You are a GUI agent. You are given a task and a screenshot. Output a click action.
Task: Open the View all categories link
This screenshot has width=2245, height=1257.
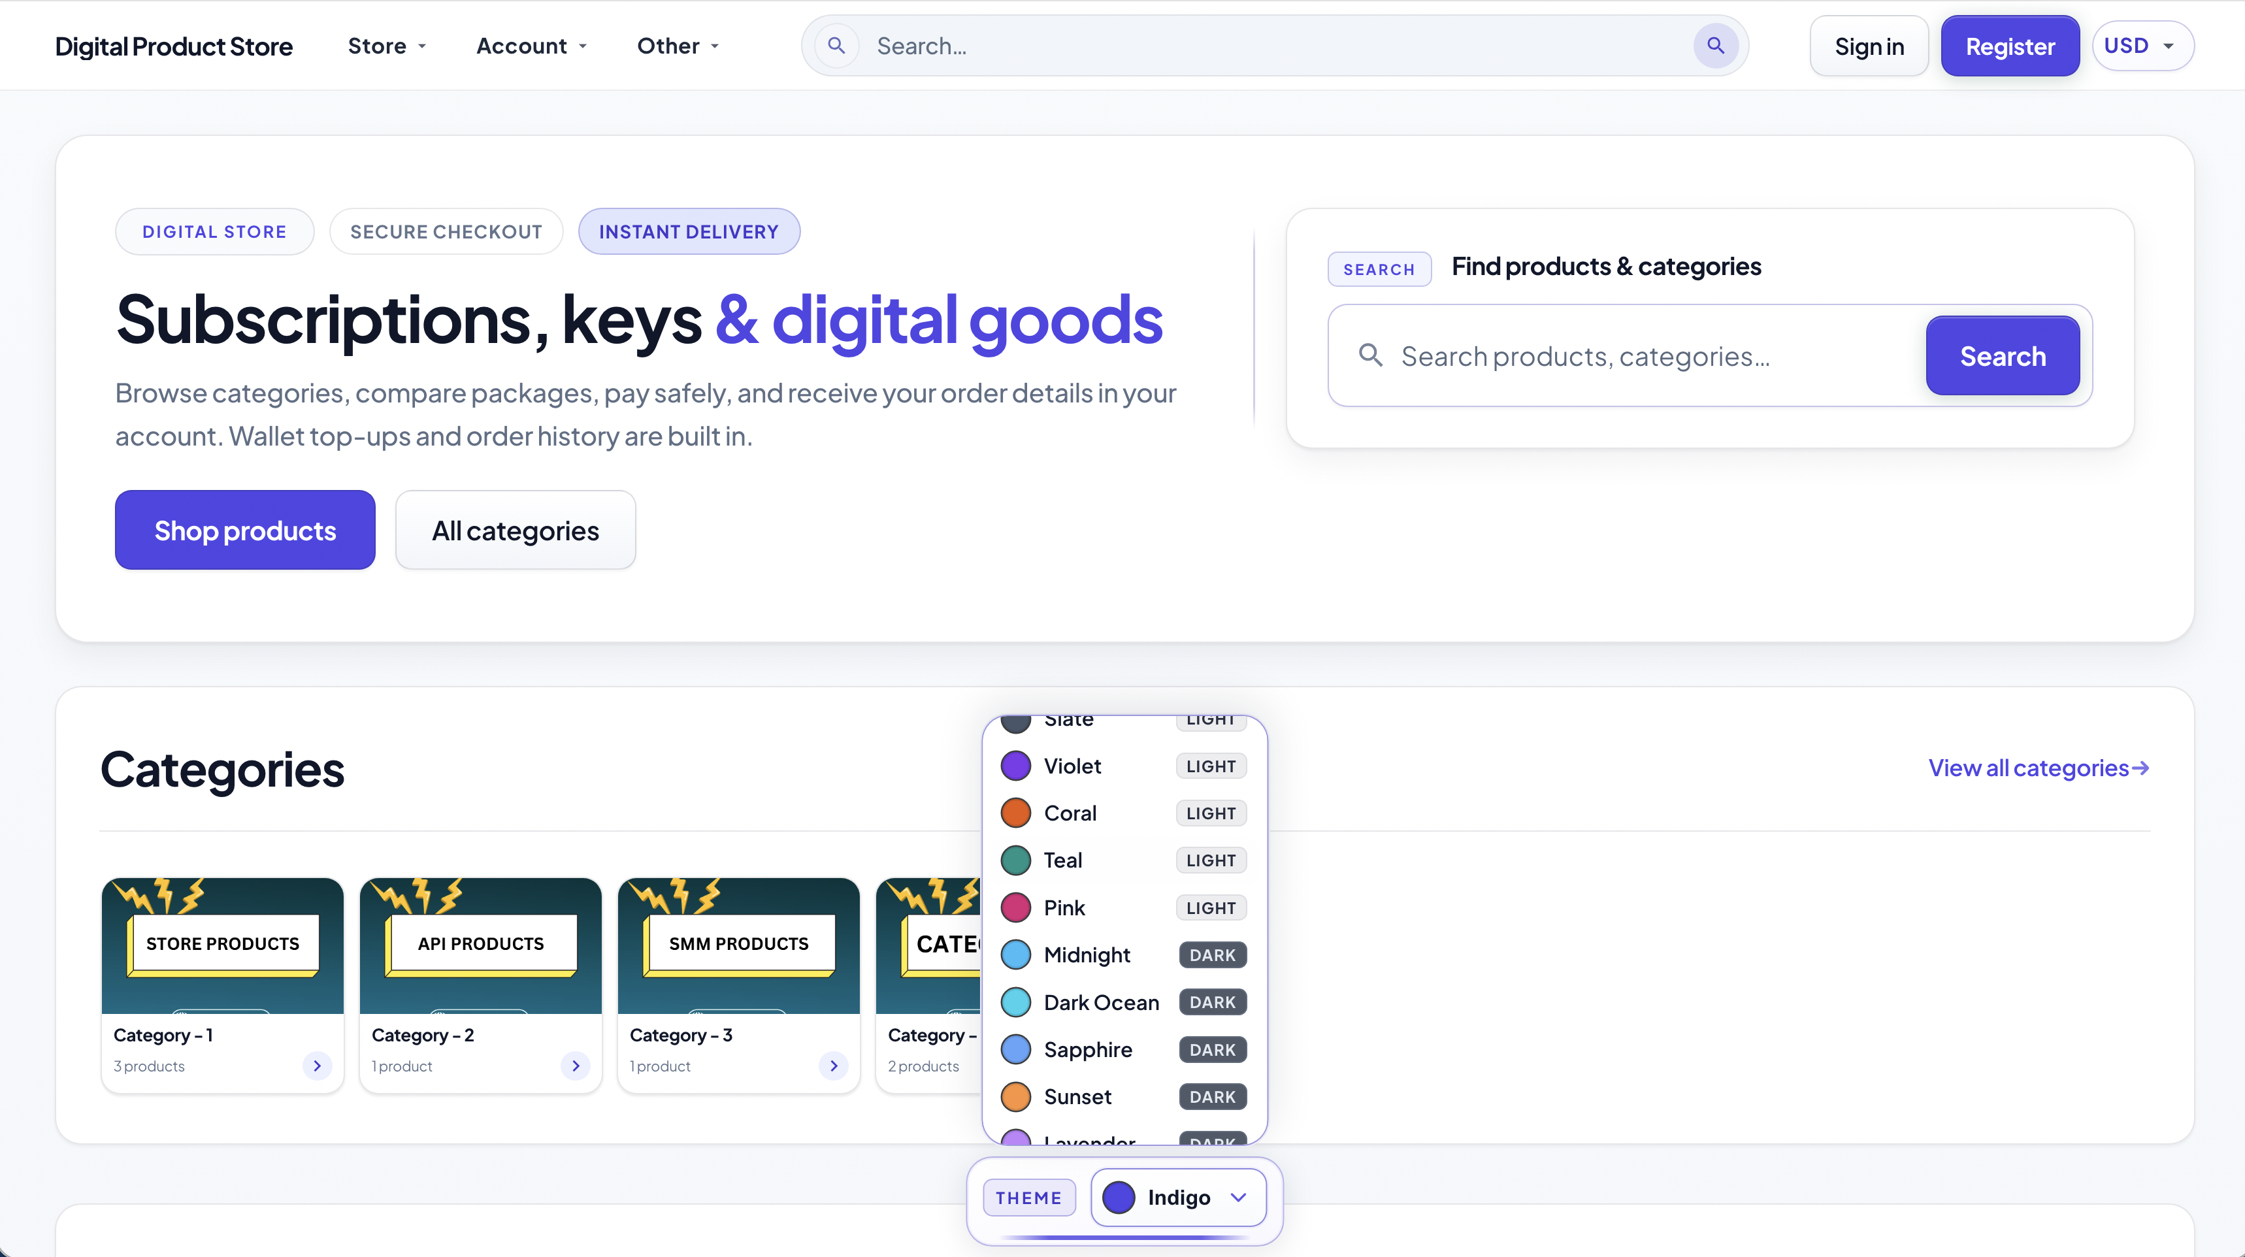(2039, 768)
